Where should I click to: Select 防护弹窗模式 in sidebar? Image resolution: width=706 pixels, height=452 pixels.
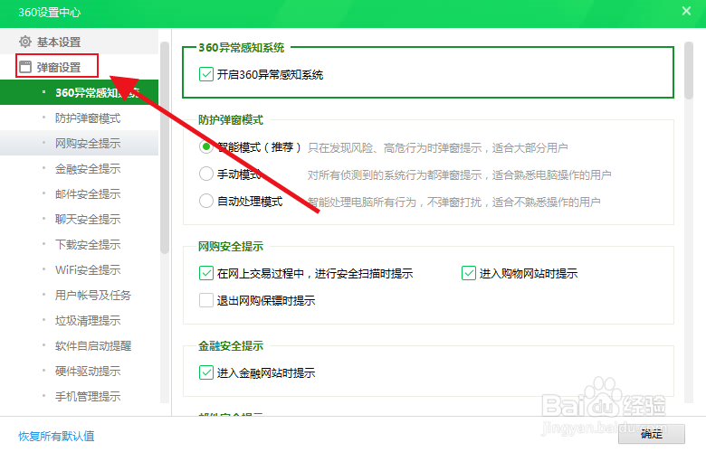80,118
